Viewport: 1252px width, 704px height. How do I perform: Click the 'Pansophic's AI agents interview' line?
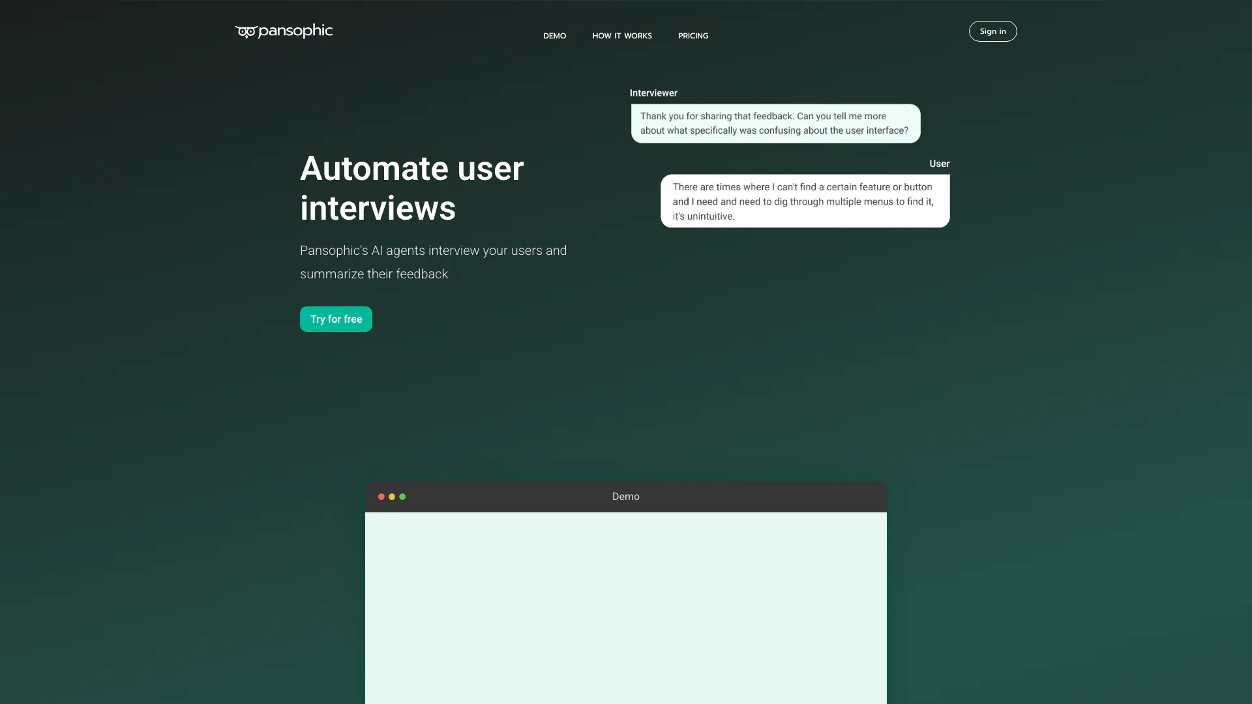[433, 251]
